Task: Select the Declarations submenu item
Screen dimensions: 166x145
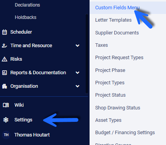Action: click(x=27, y=5)
